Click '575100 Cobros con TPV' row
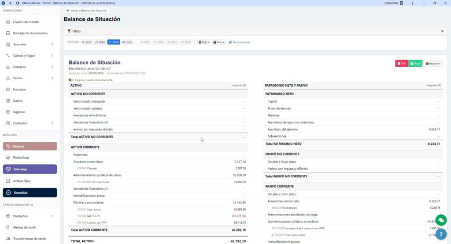 (158, 222)
